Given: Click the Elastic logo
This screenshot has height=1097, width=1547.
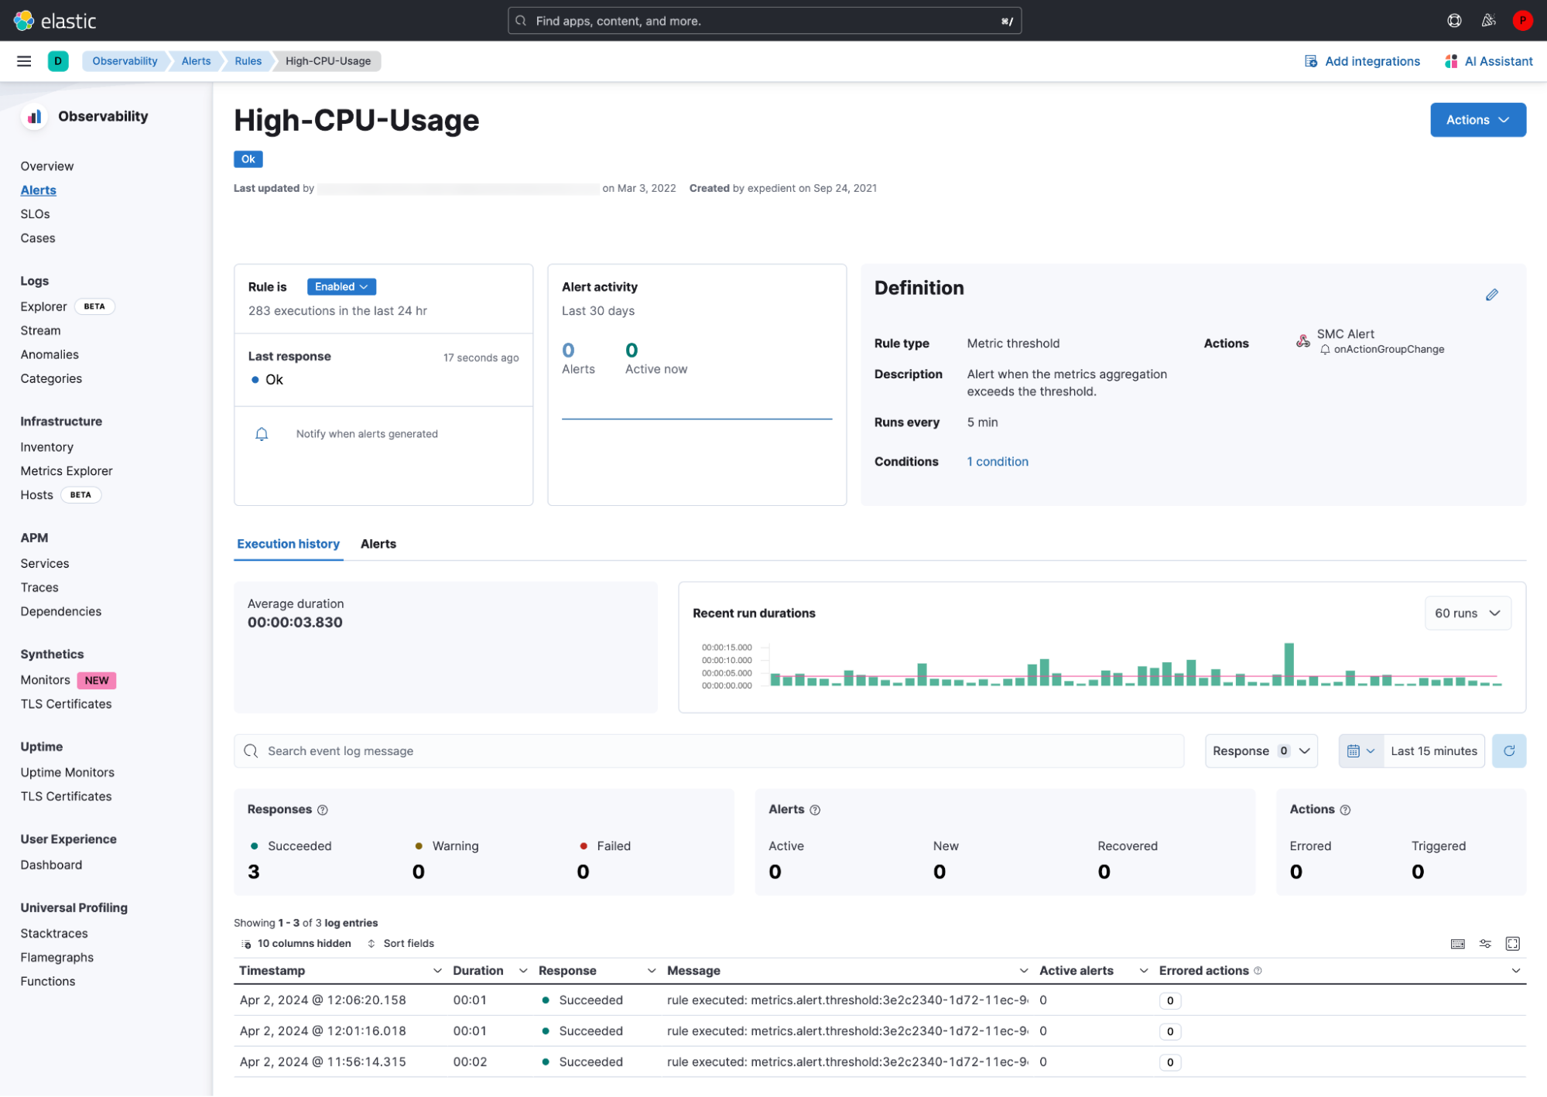Looking at the screenshot, I should tap(55, 21).
